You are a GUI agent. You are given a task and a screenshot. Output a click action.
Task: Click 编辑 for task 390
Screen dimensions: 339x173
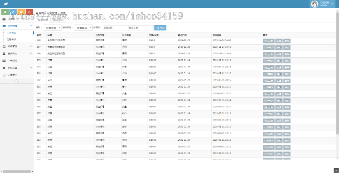279,94
